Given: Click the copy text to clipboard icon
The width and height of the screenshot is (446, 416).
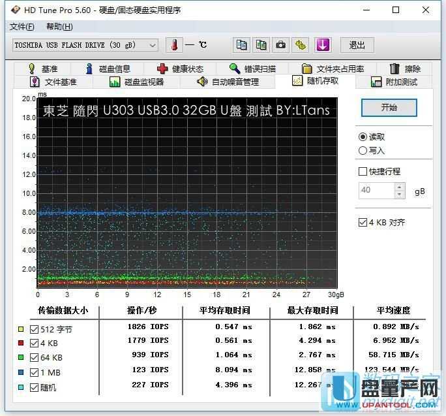Looking at the screenshot, I should 242,45.
